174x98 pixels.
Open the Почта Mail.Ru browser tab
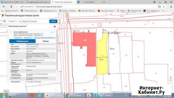tap(89, 2)
